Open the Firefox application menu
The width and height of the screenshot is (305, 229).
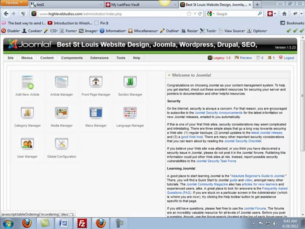tap(14, 3)
